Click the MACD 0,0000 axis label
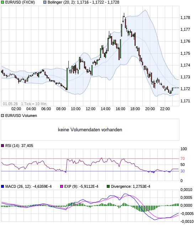194x225 pixels. pos(186,205)
